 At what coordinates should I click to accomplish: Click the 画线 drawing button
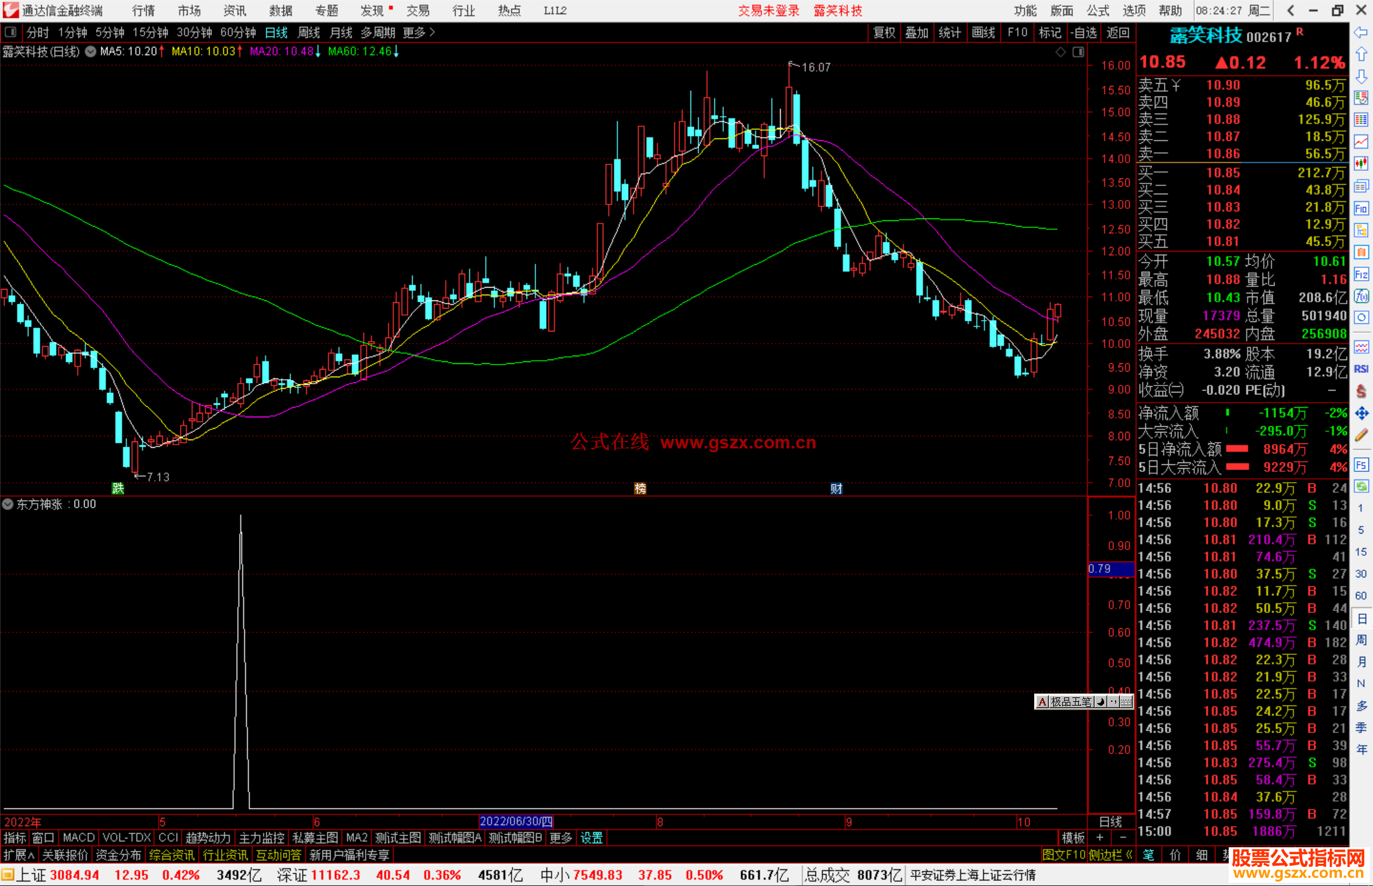point(983,32)
